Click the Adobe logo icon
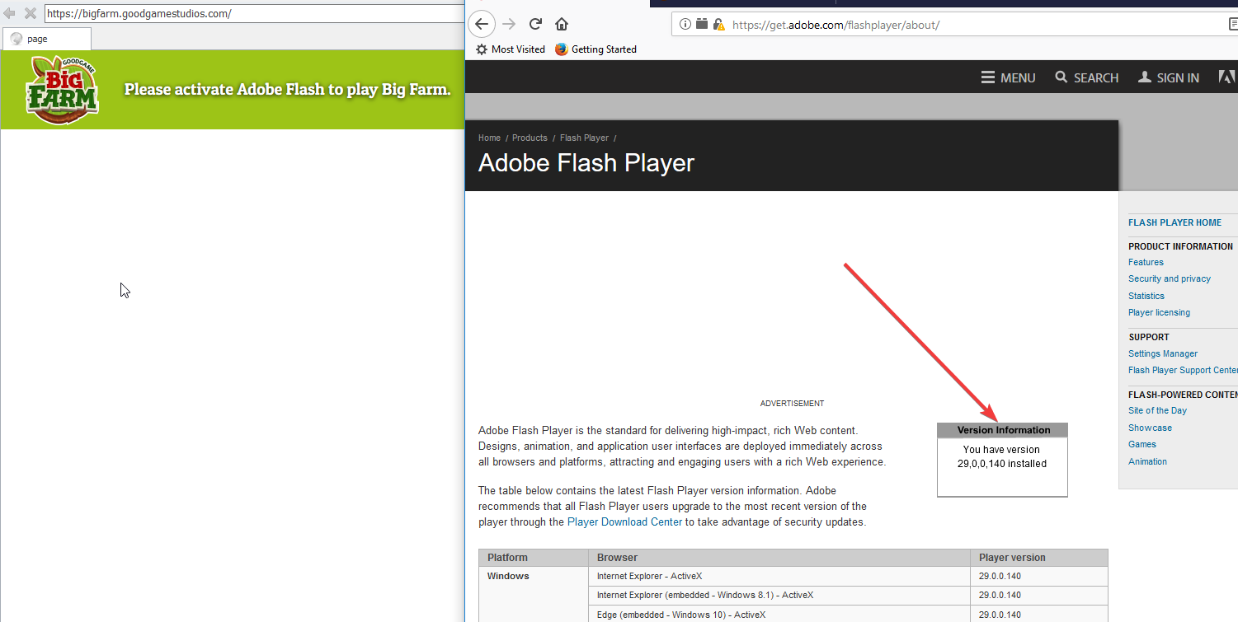The height and width of the screenshot is (622, 1238). 1227,77
